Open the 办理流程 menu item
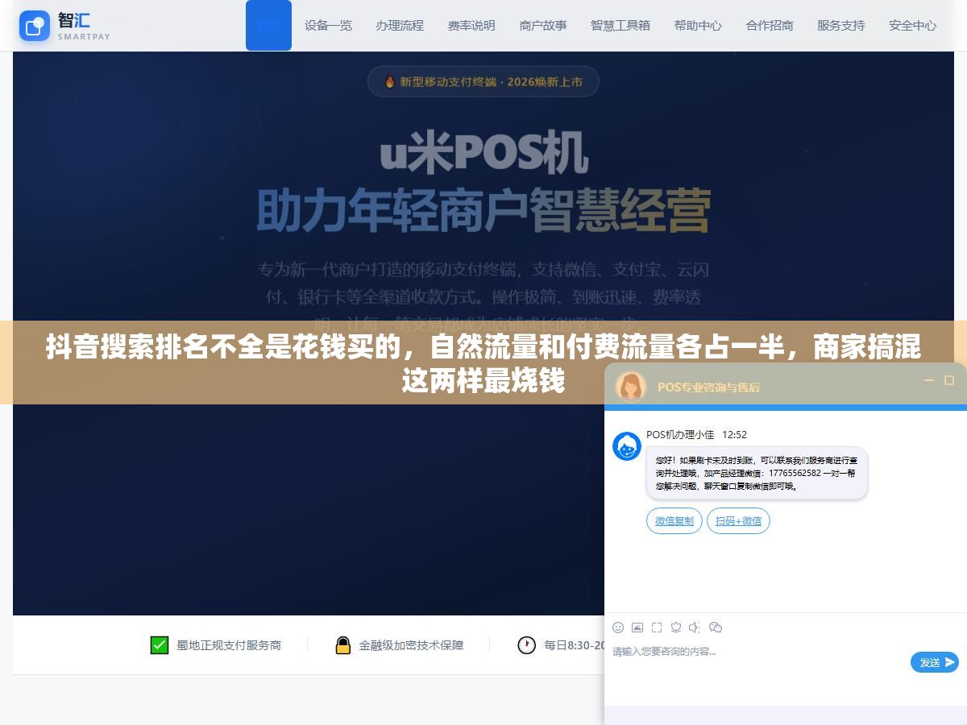 [400, 25]
